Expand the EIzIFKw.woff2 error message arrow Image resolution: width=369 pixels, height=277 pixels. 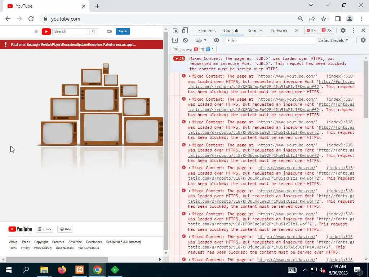[190, 122]
